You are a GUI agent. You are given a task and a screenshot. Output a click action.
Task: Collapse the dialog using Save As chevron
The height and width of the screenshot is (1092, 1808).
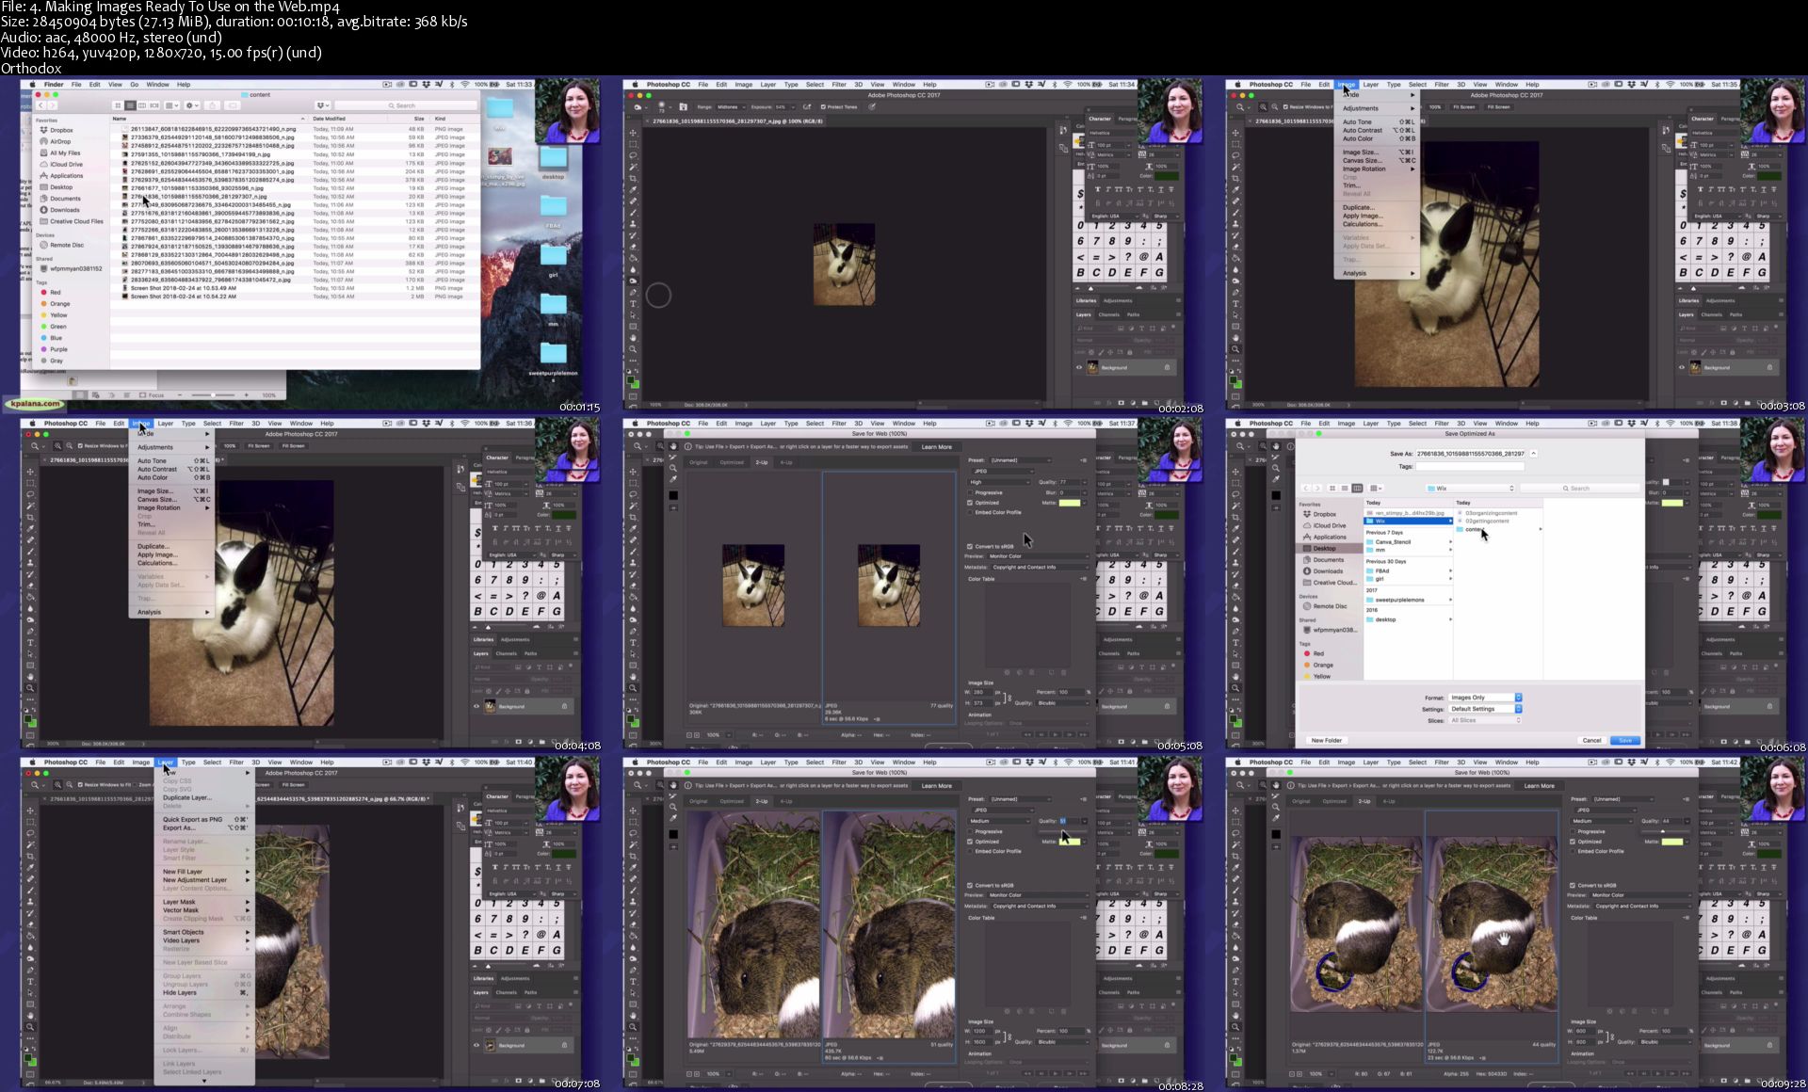click(1534, 454)
